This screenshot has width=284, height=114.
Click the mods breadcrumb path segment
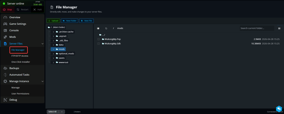120,28
